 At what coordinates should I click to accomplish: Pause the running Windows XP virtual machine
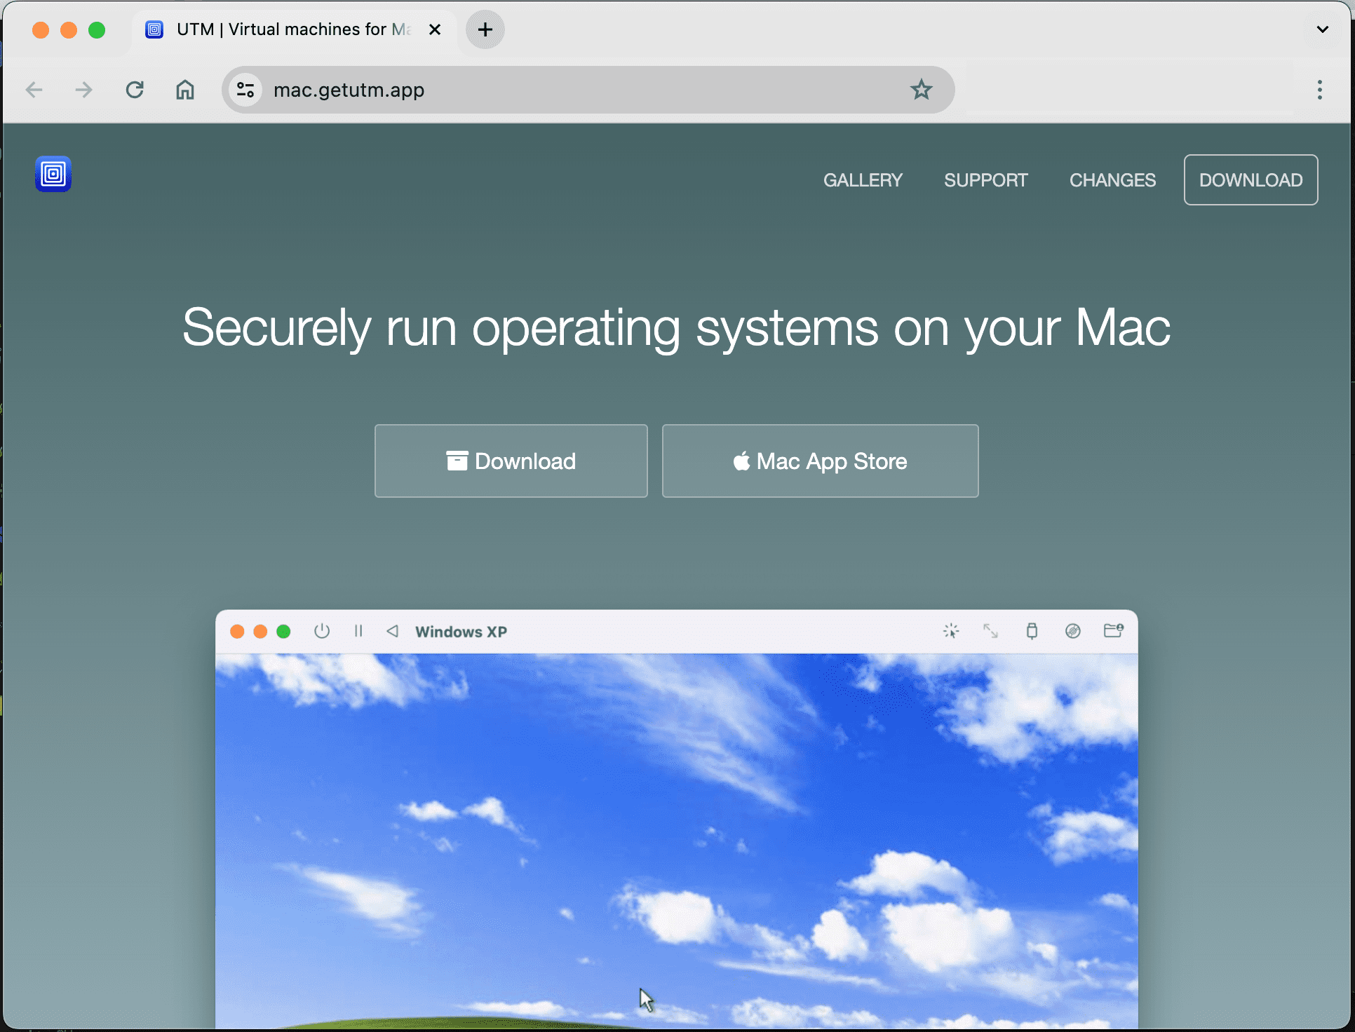pos(358,630)
